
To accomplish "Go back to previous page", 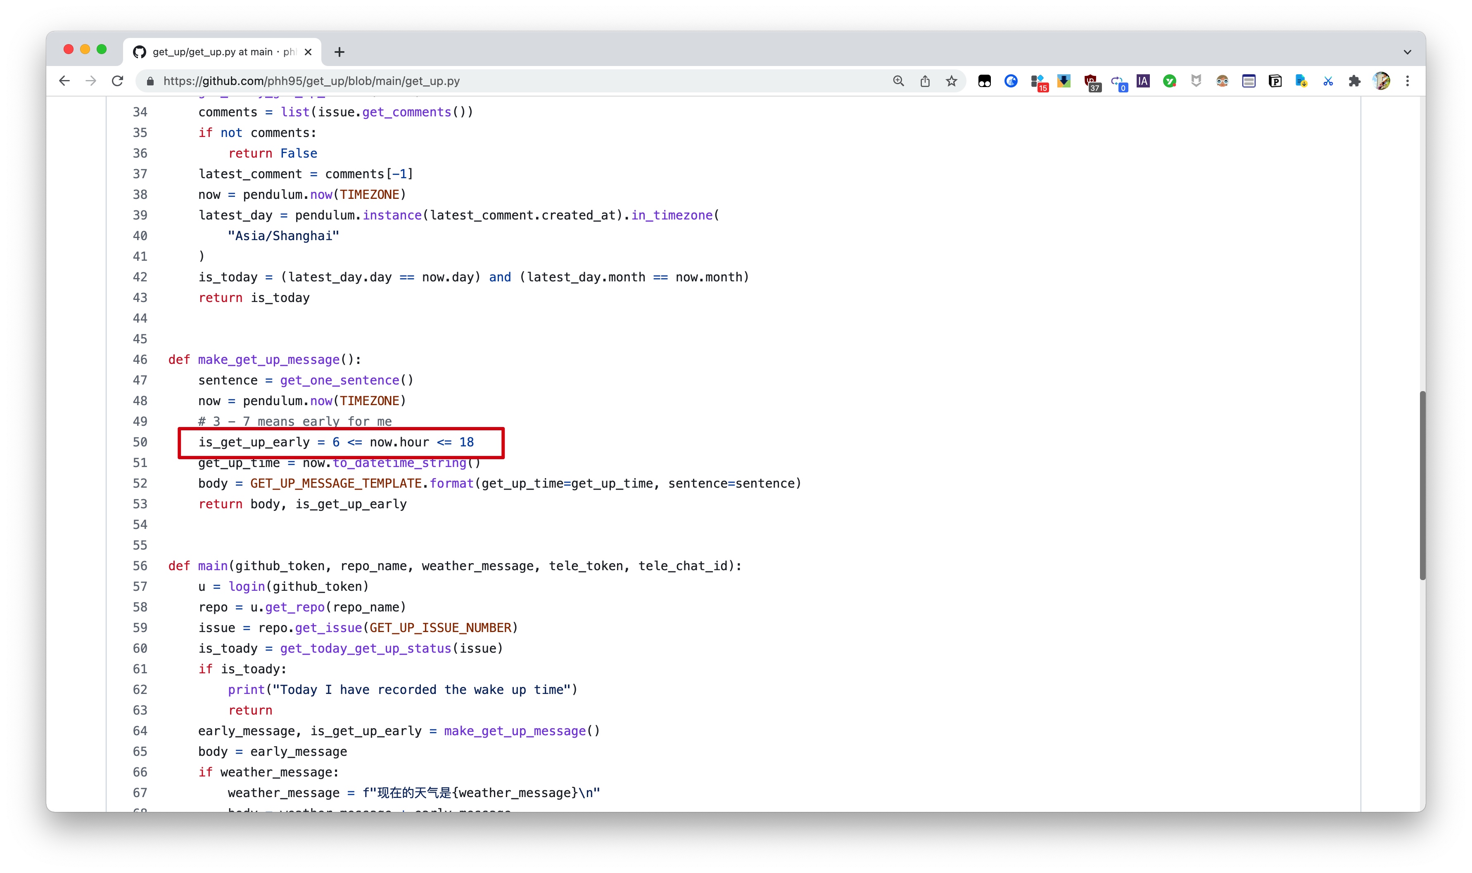I will (64, 81).
